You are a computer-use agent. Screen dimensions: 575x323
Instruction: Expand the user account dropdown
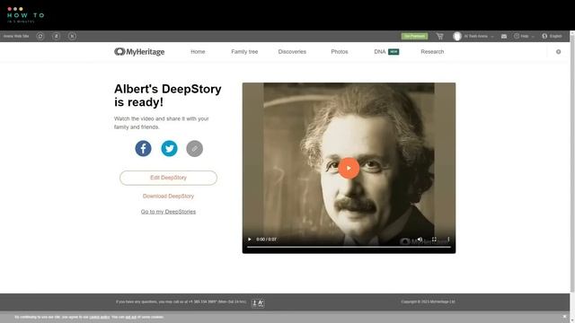[491, 36]
